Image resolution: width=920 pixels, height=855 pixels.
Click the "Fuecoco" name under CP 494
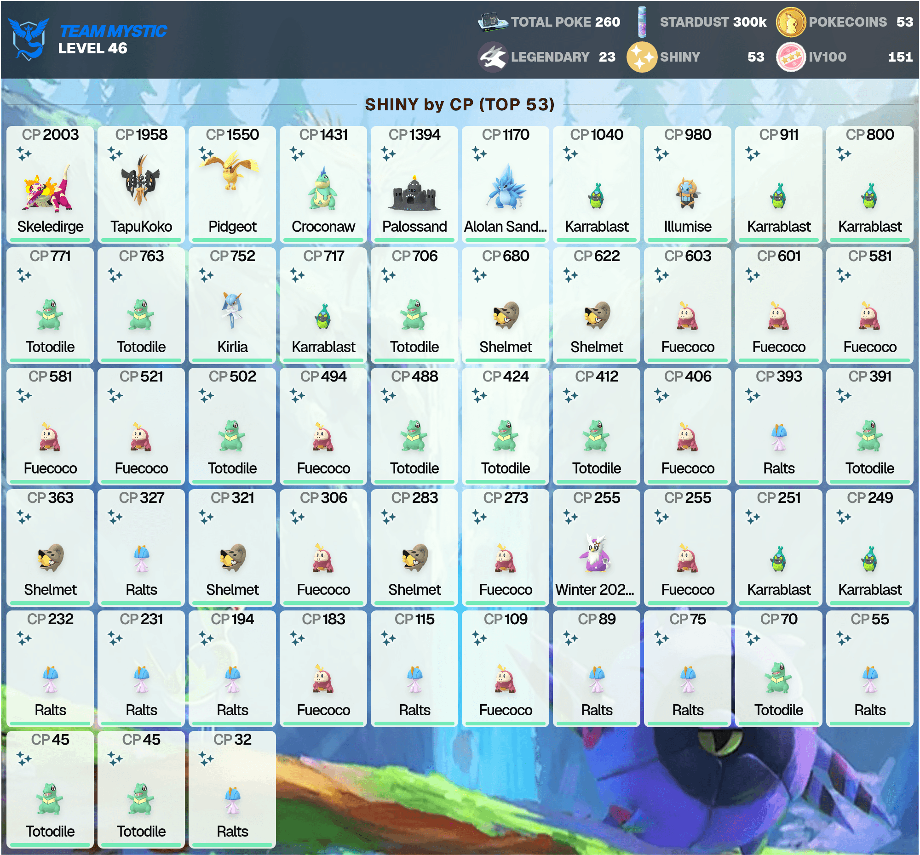point(323,468)
